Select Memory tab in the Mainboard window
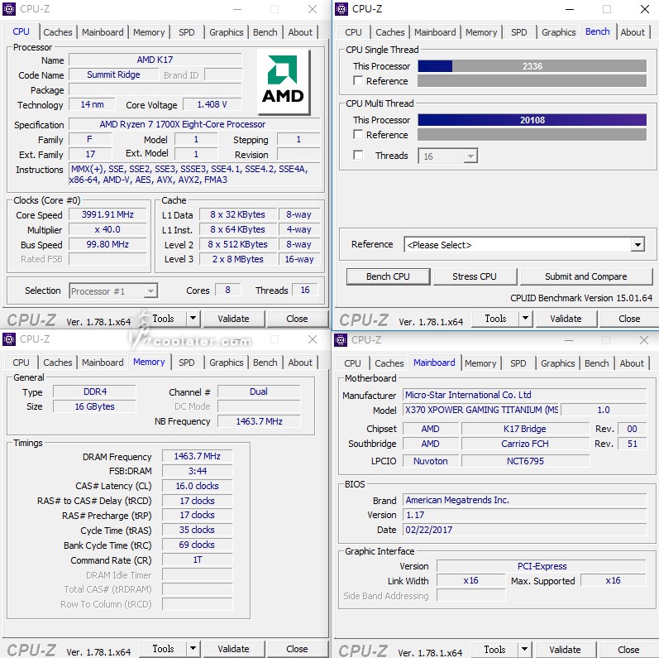This screenshot has height=658, width=659. [x=480, y=363]
